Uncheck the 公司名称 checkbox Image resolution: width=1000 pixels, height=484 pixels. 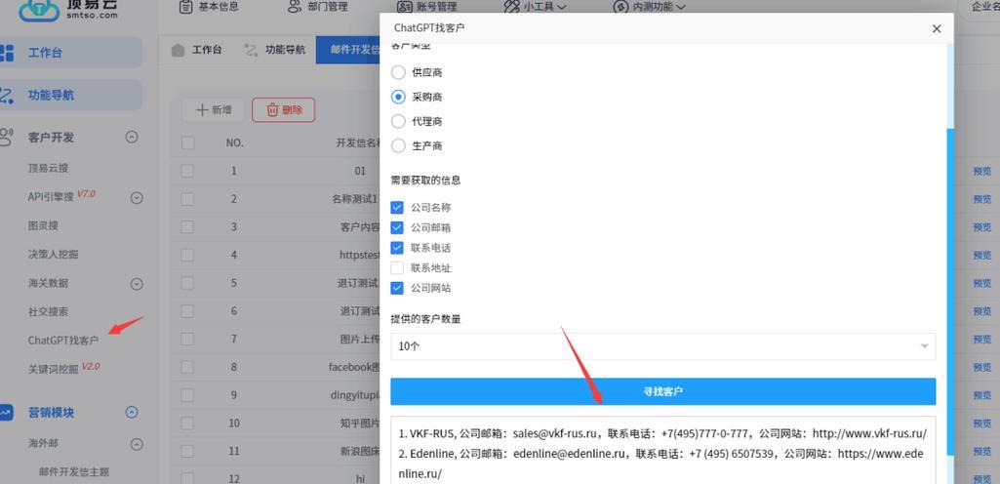click(397, 207)
